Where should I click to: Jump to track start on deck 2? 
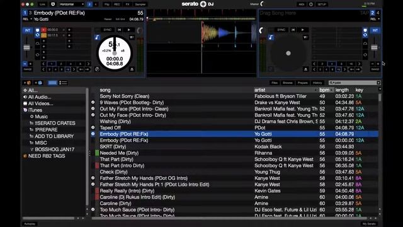point(293,30)
